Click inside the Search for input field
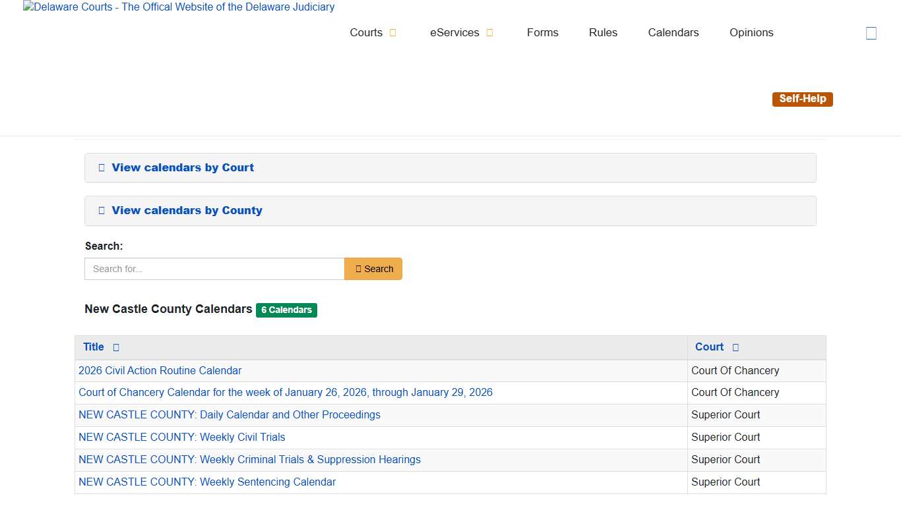The width and height of the screenshot is (901, 506). click(x=214, y=269)
